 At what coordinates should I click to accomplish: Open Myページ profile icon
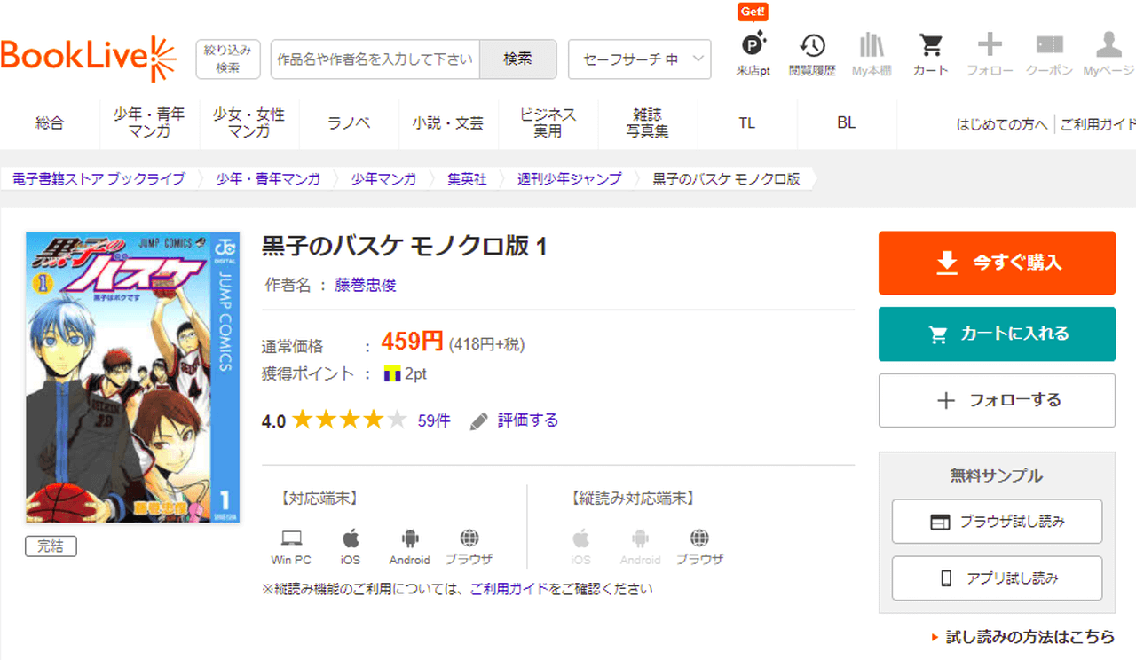tap(1108, 52)
